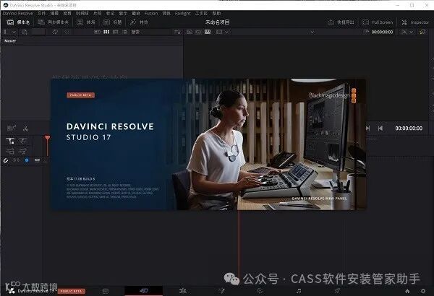This screenshot has width=434, height=296.
Task: Click the scissors split clip icon
Action: tap(25, 129)
